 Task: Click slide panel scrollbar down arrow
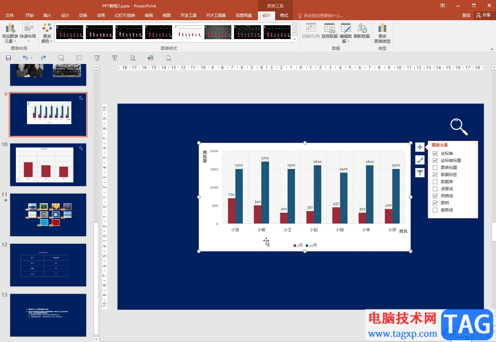[x=96, y=339]
